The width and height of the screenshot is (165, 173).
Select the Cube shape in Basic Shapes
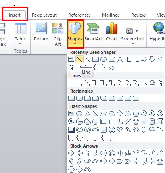click(160, 122)
